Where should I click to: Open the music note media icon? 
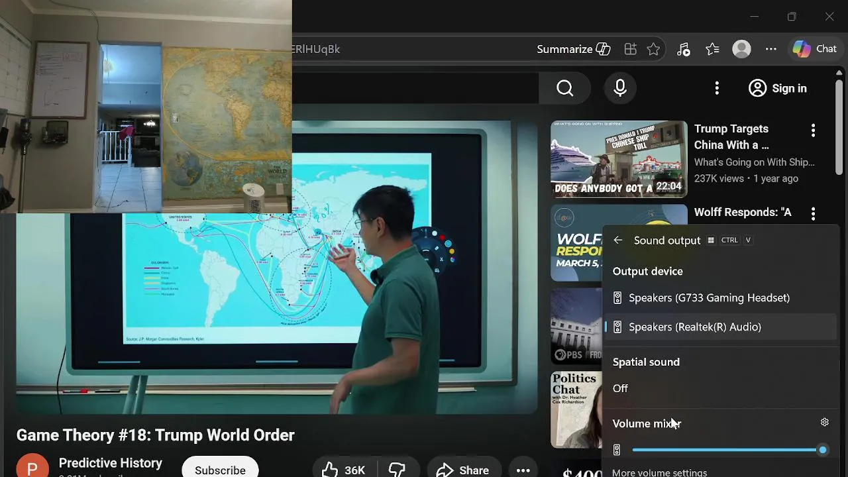[684, 49]
